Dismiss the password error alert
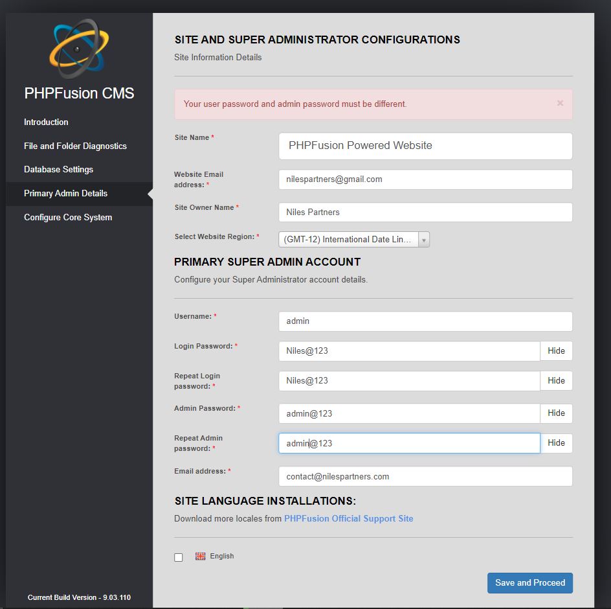Screen dimensions: 611x609 (560, 103)
